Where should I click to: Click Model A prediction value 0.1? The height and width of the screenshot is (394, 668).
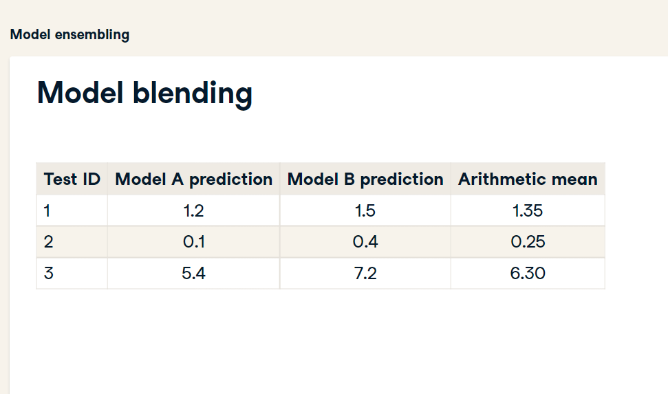pos(194,241)
